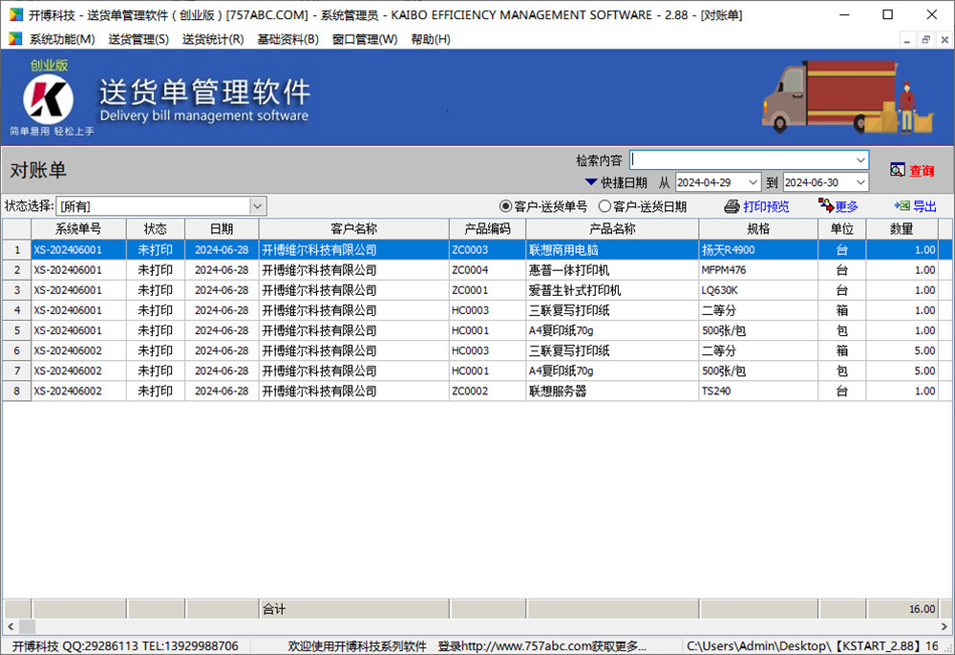Restore the inner child window

925,39
